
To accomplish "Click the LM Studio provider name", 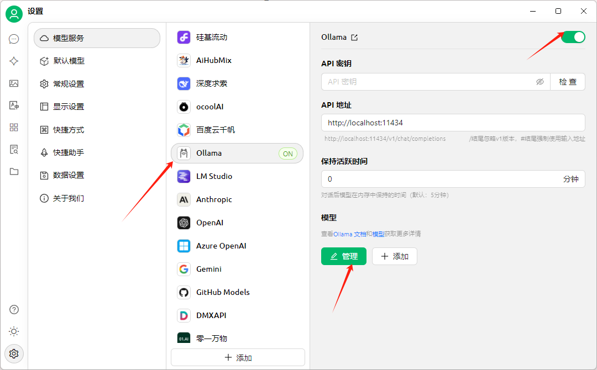I will tap(214, 177).
